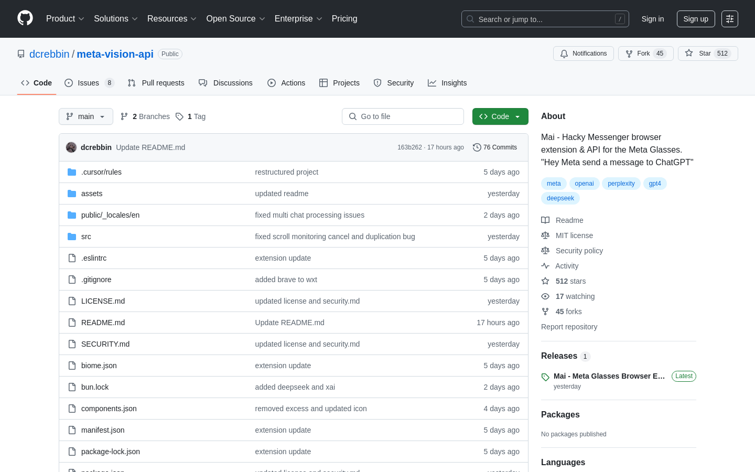Click the file icon next to package-lock.json
The width and height of the screenshot is (755, 472).
[x=72, y=452]
